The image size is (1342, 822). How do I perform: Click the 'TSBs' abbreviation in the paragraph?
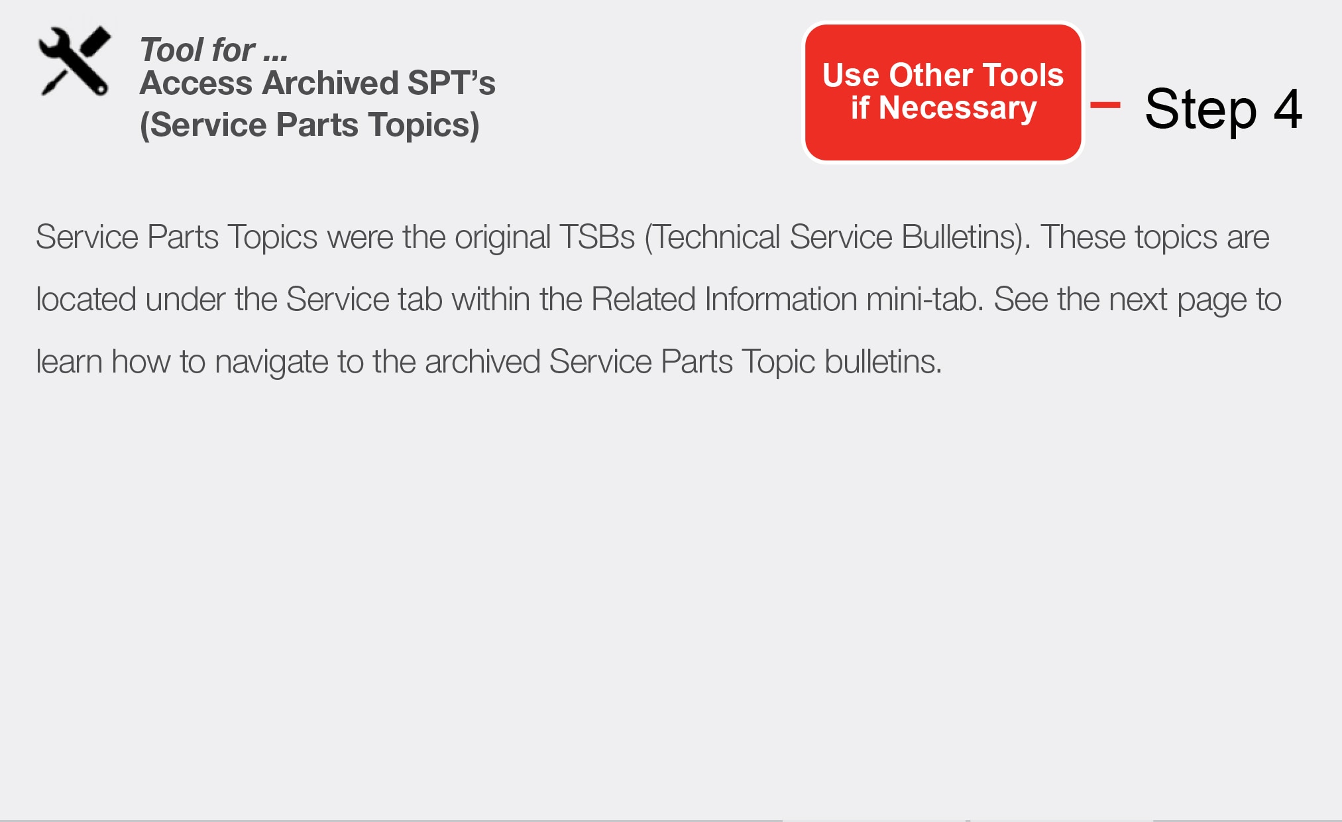[596, 237]
